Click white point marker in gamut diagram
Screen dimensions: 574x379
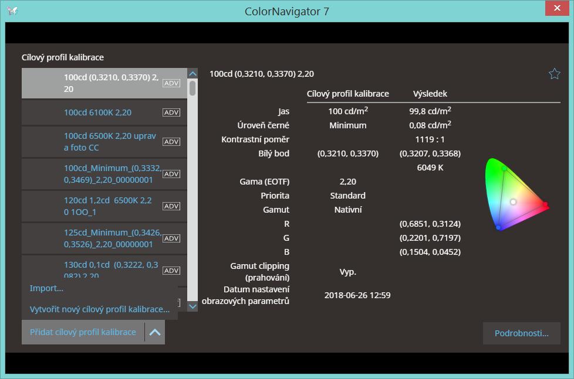tap(513, 202)
